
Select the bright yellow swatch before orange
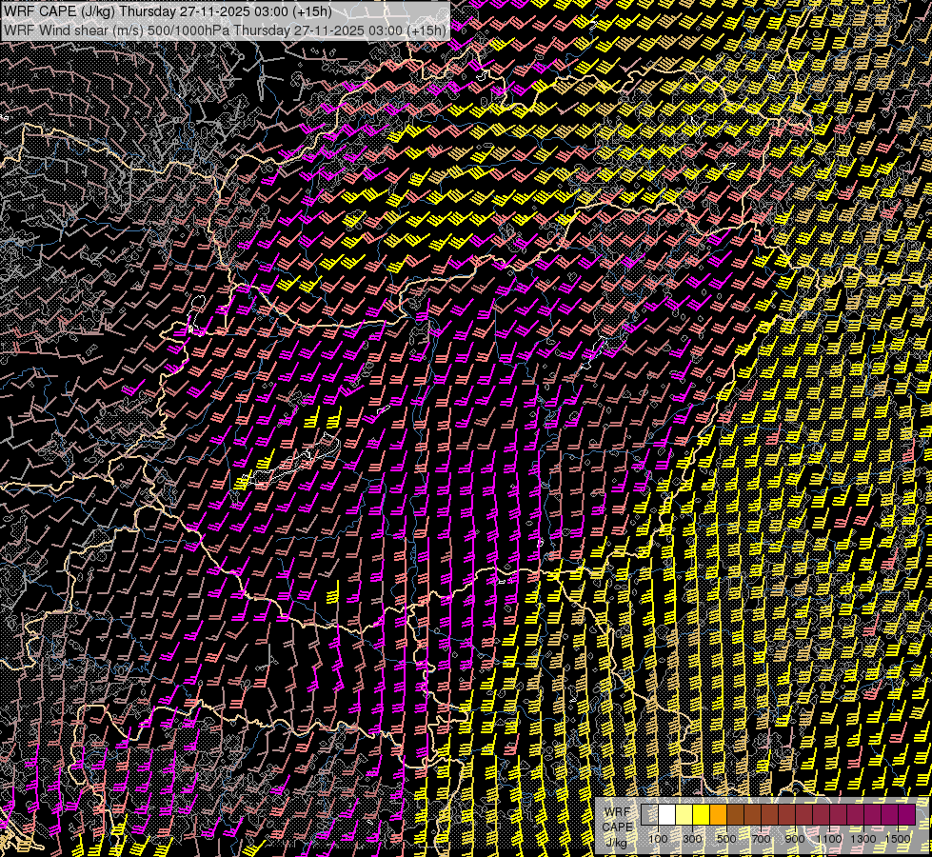(701, 815)
